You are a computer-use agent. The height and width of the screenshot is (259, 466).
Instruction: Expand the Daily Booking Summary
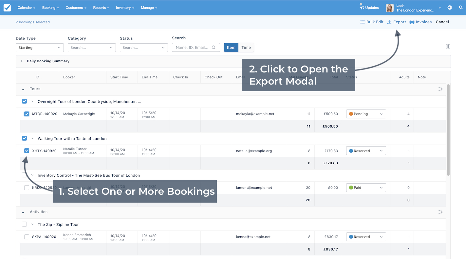(x=22, y=61)
